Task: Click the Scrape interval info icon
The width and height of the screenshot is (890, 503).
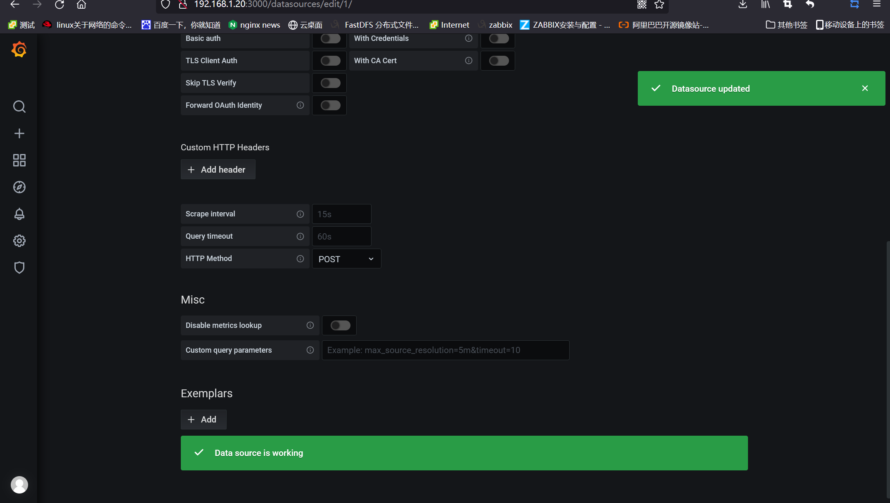Action: [300, 214]
